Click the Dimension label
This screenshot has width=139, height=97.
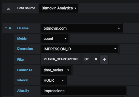25,49
